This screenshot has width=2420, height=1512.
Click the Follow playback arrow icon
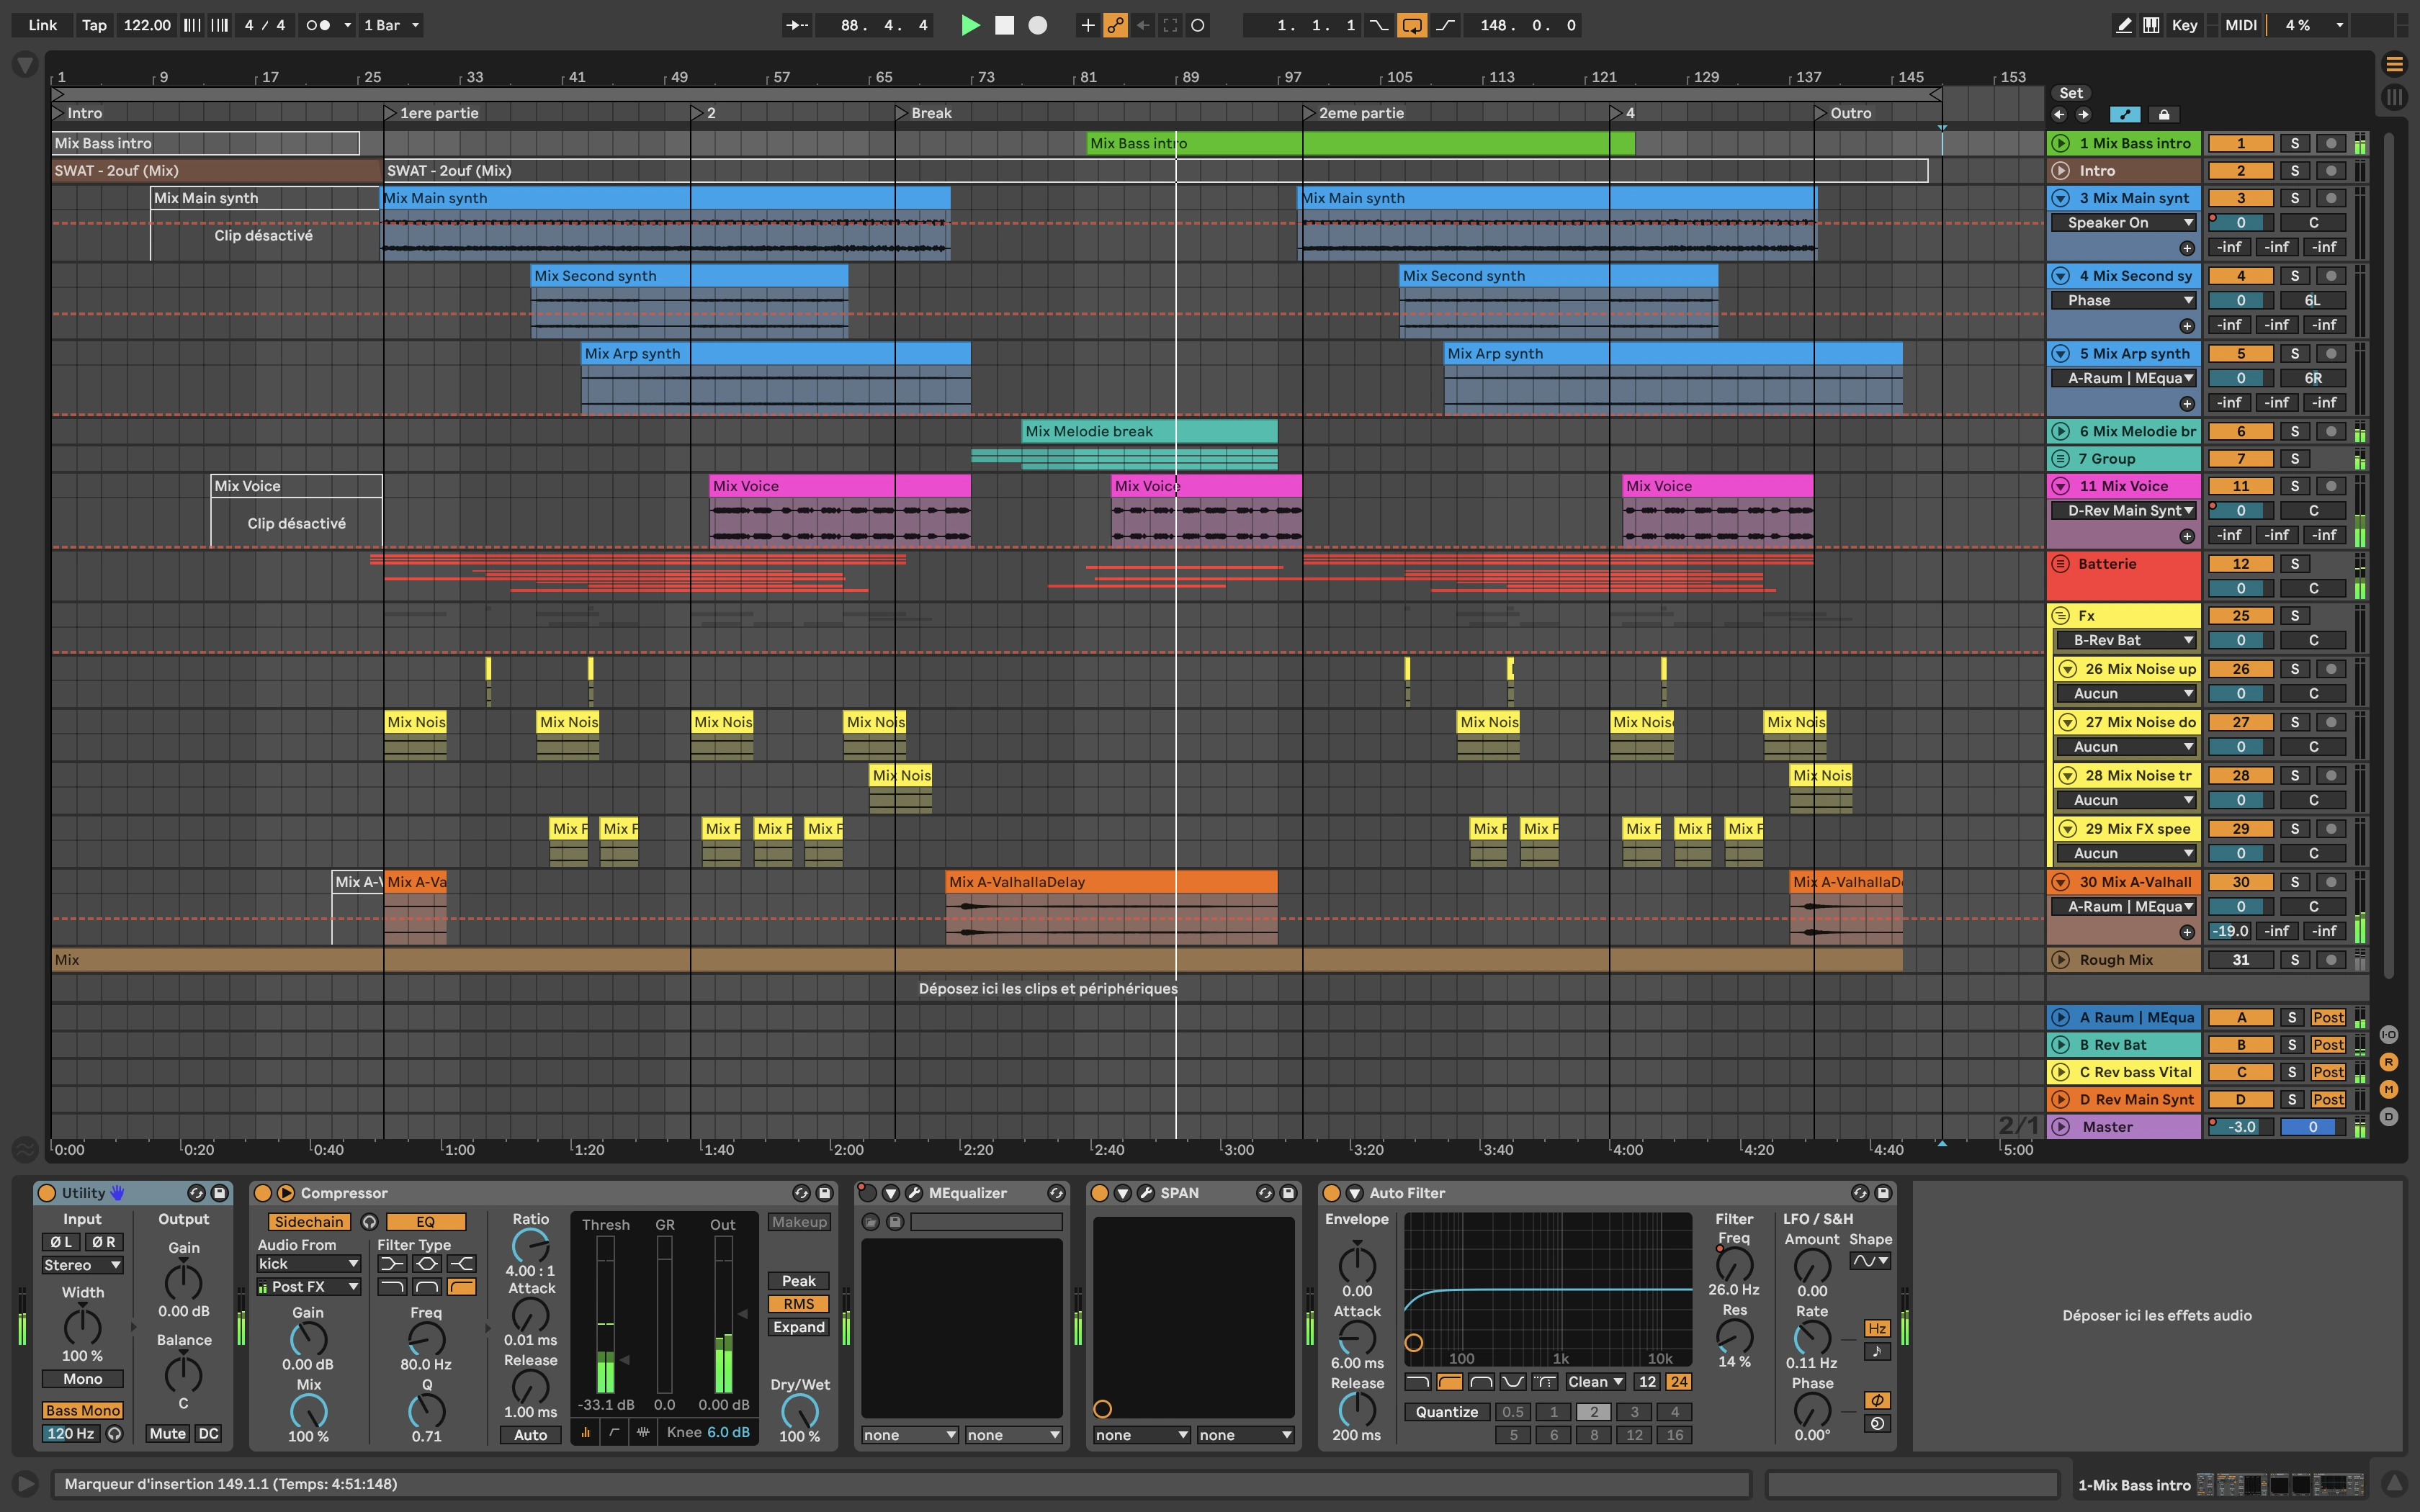click(798, 25)
